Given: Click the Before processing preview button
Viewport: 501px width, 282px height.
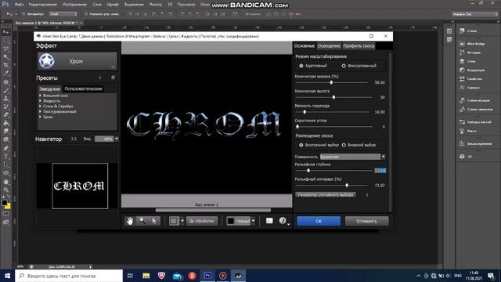Looking at the screenshot, I should click(201, 221).
